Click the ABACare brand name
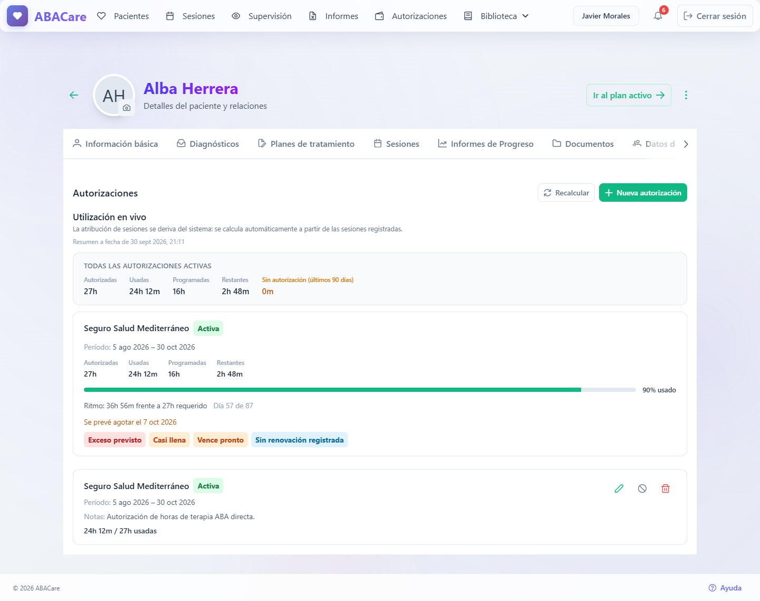 pyautogui.click(x=60, y=16)
